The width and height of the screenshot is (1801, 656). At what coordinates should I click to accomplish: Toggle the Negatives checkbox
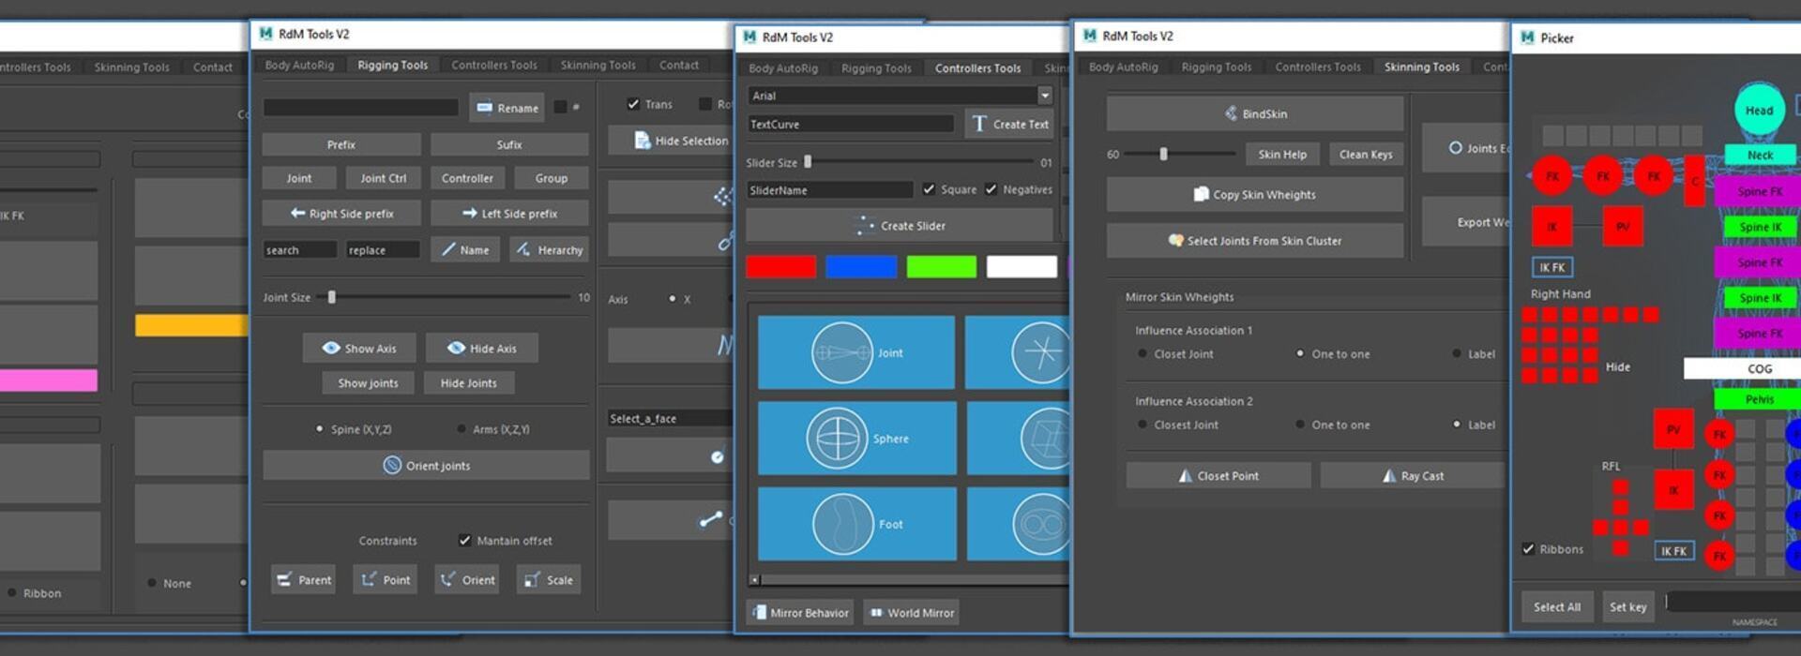pyautogui.click(x=991, y=189)
